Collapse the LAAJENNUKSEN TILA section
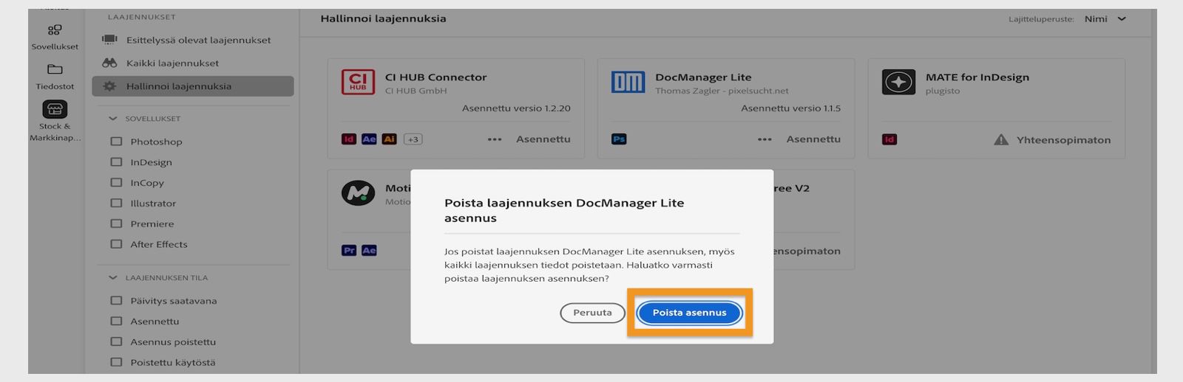 (113, 278)
